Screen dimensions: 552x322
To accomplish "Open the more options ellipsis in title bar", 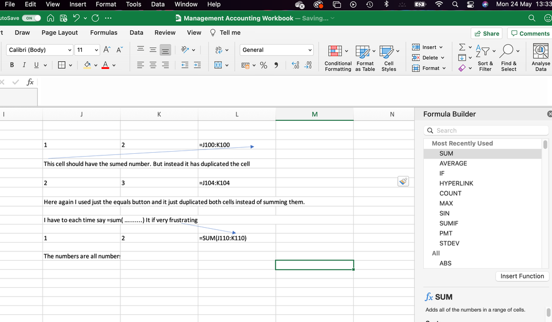I will click(108, 18).
